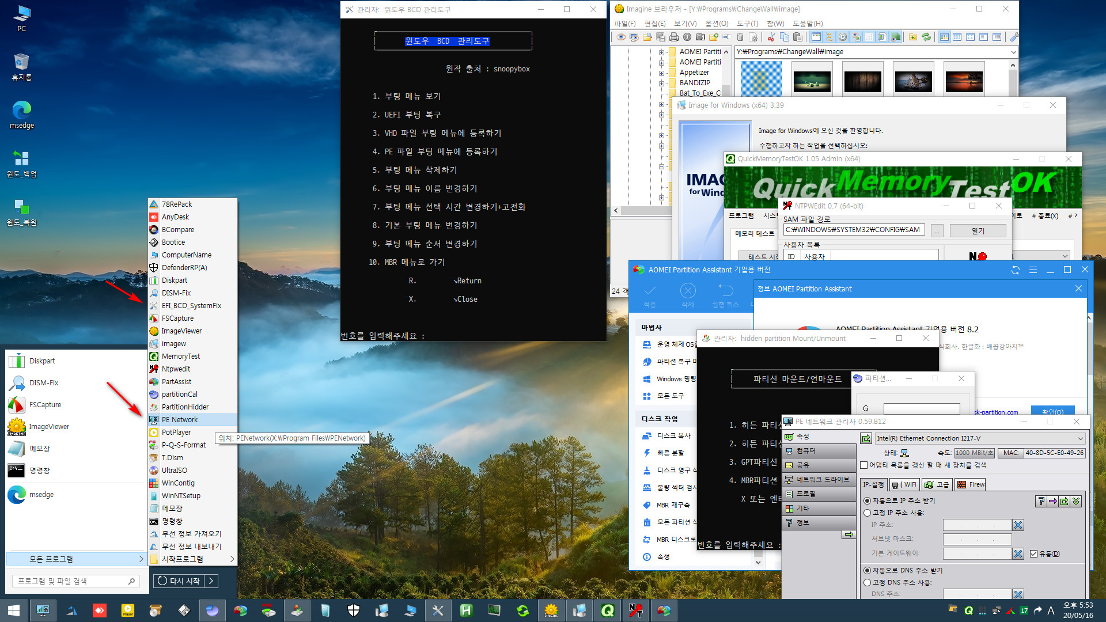
Task: Open 네트워크 드라이브 section in PE Network
Action: click(819, 479)
